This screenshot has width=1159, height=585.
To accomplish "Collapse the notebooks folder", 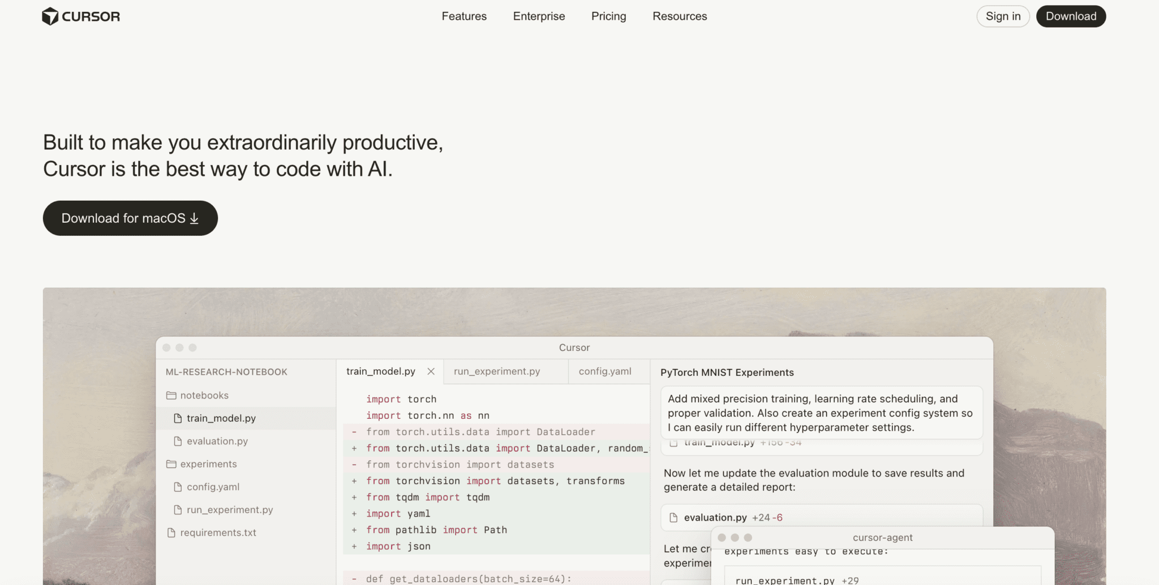I will pos(204,395).
